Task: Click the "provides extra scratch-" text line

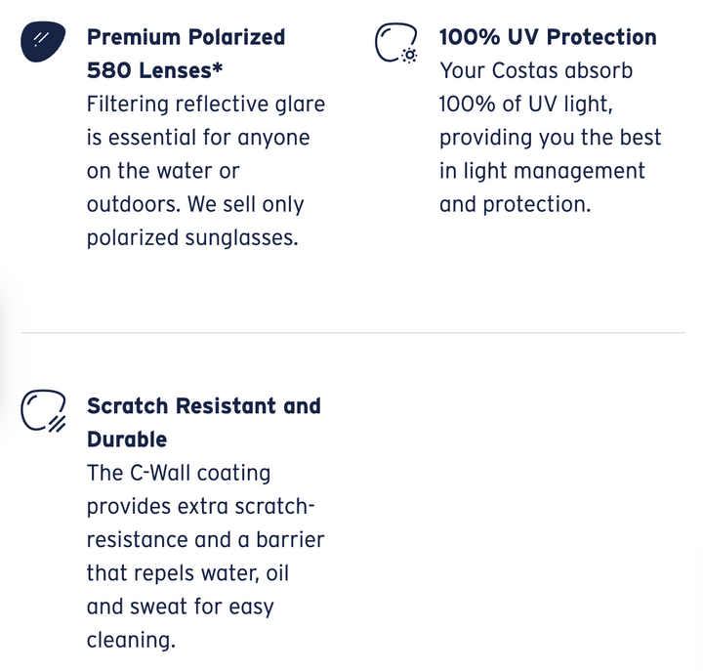Action: tap(200, 506)
